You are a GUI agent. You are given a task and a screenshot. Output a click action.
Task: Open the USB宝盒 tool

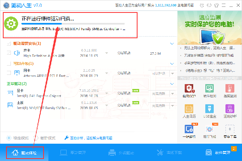pyautogui.click(x=209, y=111)
